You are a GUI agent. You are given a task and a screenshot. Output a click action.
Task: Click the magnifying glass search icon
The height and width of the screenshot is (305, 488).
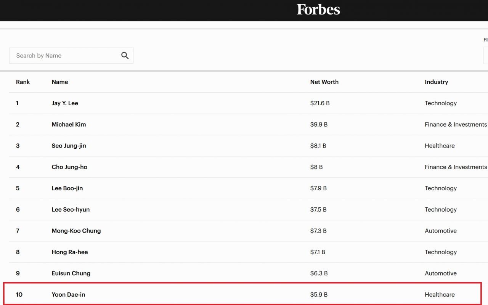coord(125,56)
